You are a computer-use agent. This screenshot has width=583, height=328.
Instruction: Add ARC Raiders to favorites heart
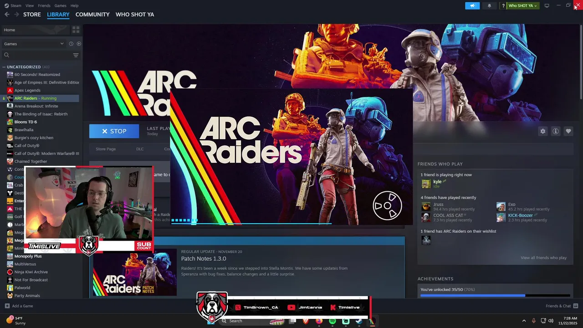pyautogui.click(x=568, y=131)
